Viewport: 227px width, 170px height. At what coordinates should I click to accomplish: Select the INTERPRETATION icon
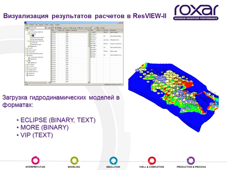click(36, 160)
